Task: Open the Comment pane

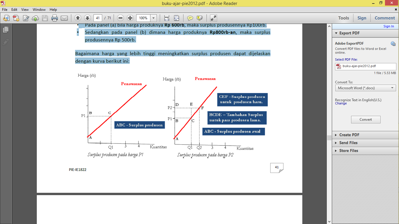Action: tap(385, 18)
